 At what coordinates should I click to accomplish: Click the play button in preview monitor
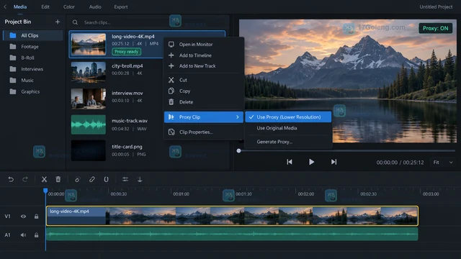(x=311, y=162)
